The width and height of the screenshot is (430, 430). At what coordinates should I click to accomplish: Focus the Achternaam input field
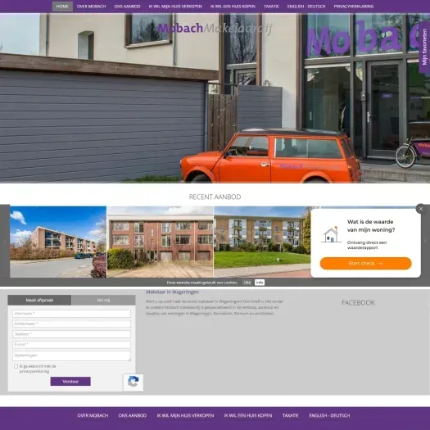tap(71, 324)
